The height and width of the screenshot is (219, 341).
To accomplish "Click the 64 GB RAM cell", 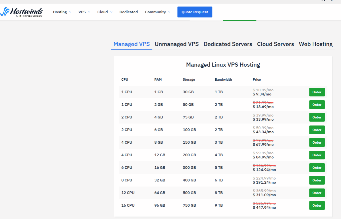I will (160, 193).
